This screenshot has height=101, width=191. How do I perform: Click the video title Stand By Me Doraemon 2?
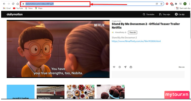[x=146, y=26]
